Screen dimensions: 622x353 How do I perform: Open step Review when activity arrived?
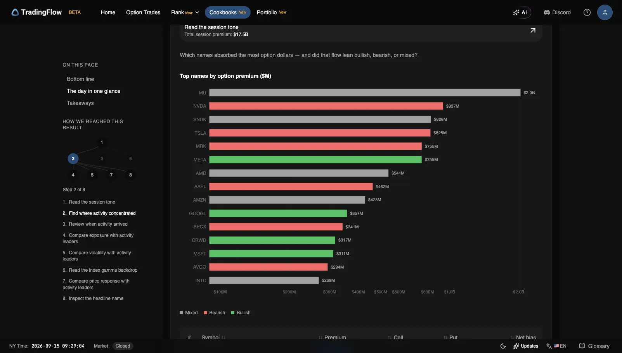click(95, 224)
